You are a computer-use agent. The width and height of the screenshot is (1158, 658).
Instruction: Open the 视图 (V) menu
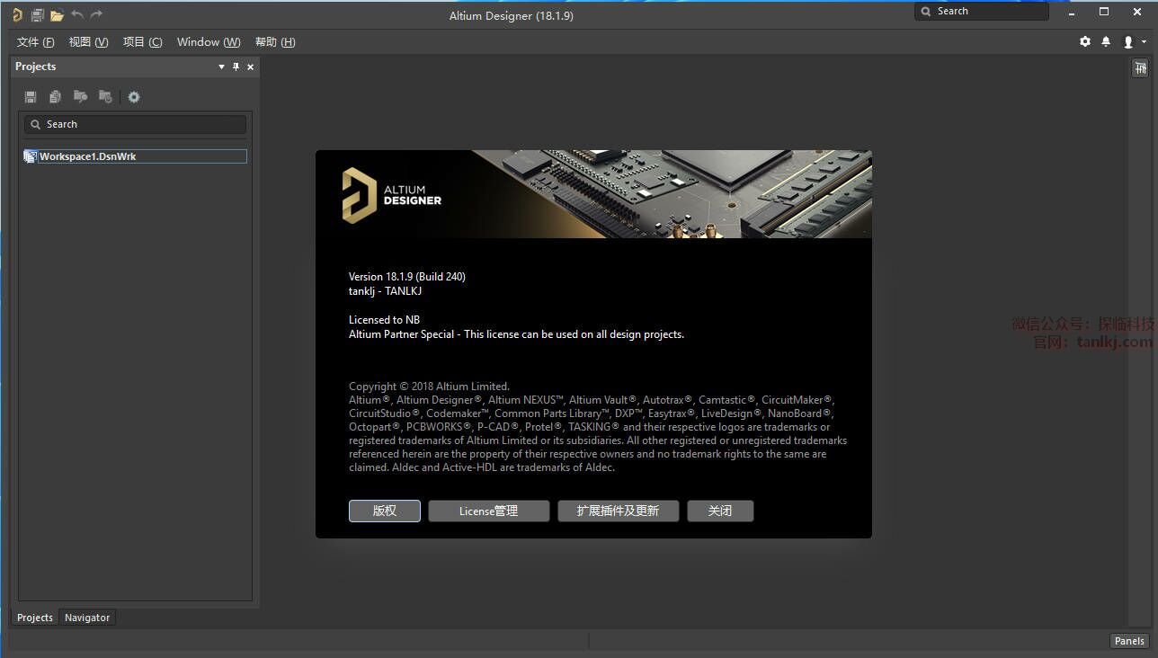[x=89, y=42]
